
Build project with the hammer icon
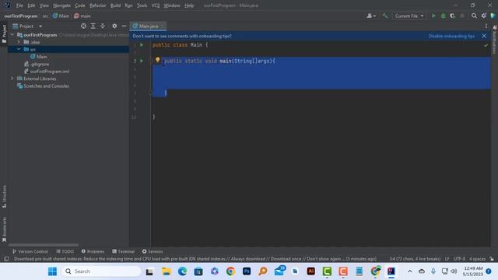click(385, 16)
